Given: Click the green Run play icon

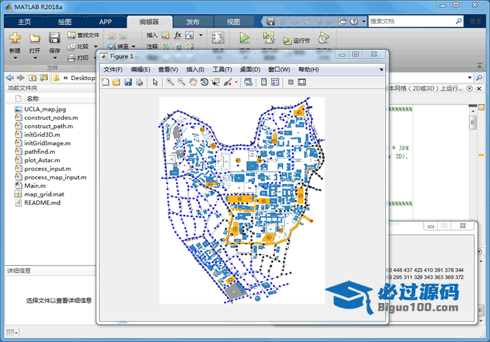Looking at the screenshot, I should pos(245,38).
